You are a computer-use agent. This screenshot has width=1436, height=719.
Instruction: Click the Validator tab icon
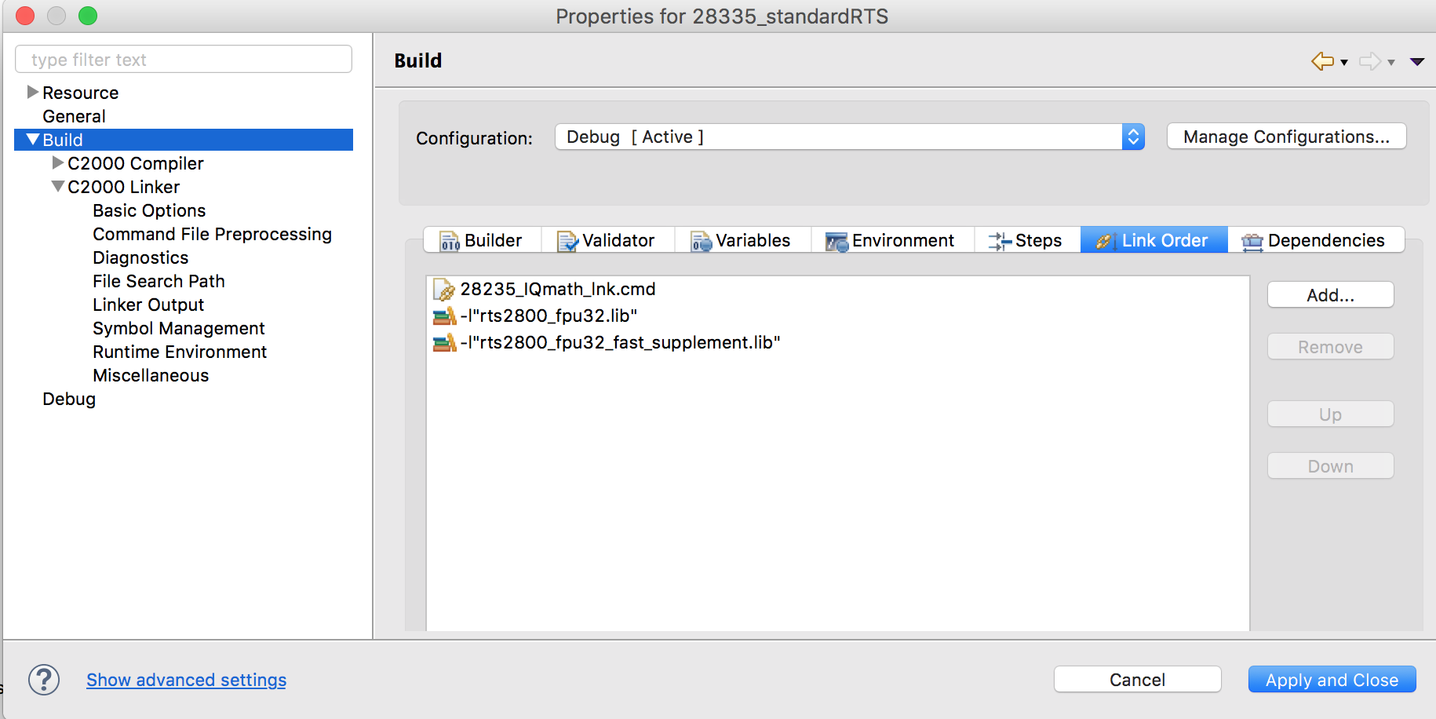pos(567,241)
